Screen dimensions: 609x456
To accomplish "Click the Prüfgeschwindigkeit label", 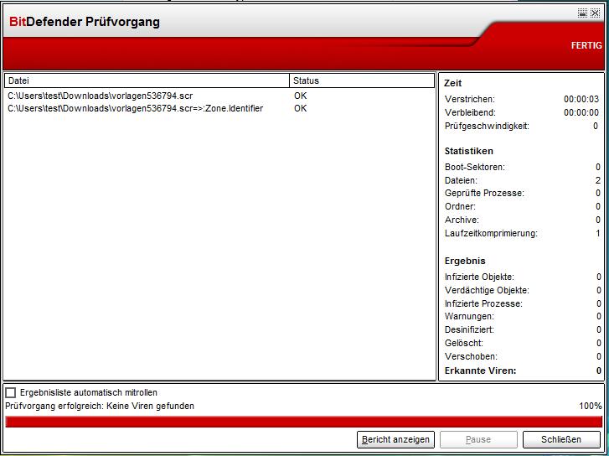I will [x=487, y=127].
